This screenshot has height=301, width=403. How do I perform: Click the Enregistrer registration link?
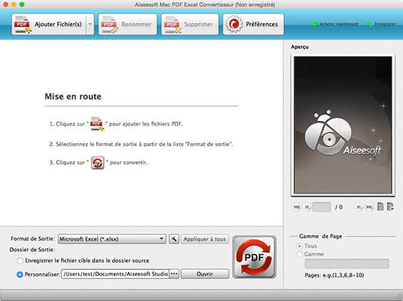coord(381,24)
